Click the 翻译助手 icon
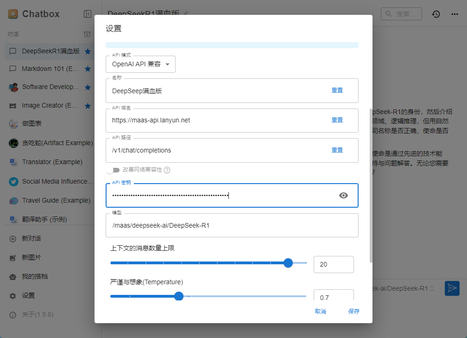The height and width of the screenshot is (338, 467). pos(13,220)
